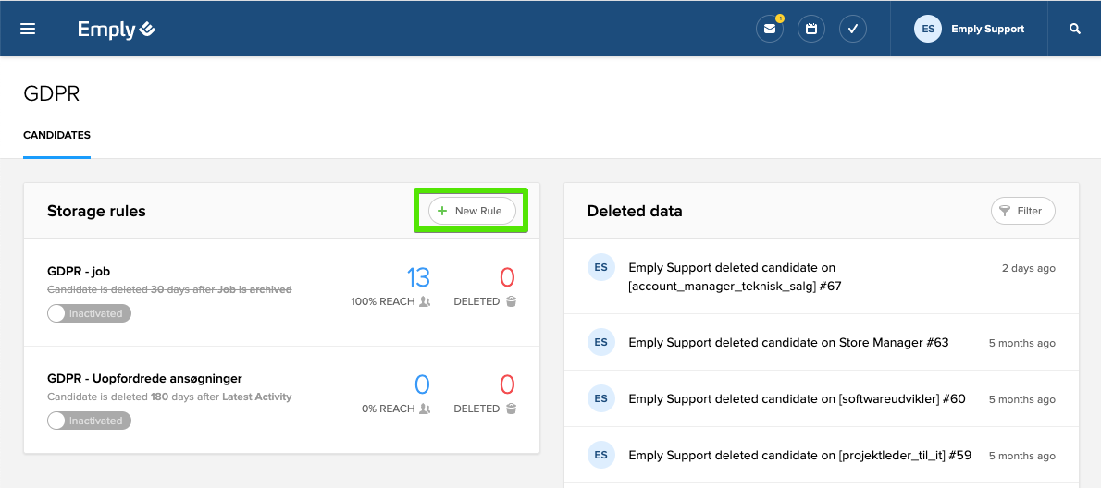Create a New Rule
Viewport: 1101px width, 488px height.
[x=472, y=211]
